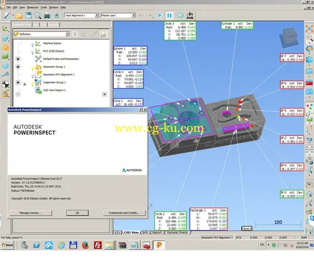Click the black and white target icon in the left sidebar
The image size is (314, 261).
pos(6,84)
